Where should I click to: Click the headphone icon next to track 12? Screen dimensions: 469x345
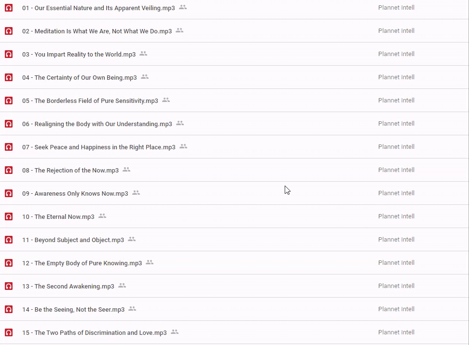pos(9,263)
